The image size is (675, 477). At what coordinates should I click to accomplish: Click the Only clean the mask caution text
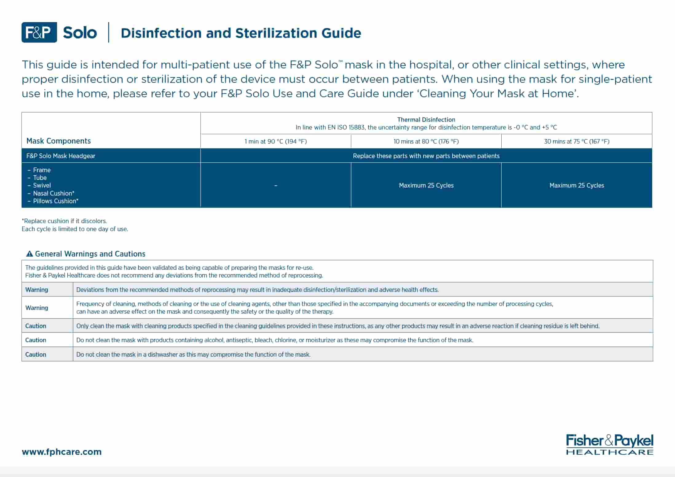pos(338,326)
